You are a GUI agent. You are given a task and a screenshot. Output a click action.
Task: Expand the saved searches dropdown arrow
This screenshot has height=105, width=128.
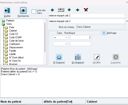[x=127, y=21]
